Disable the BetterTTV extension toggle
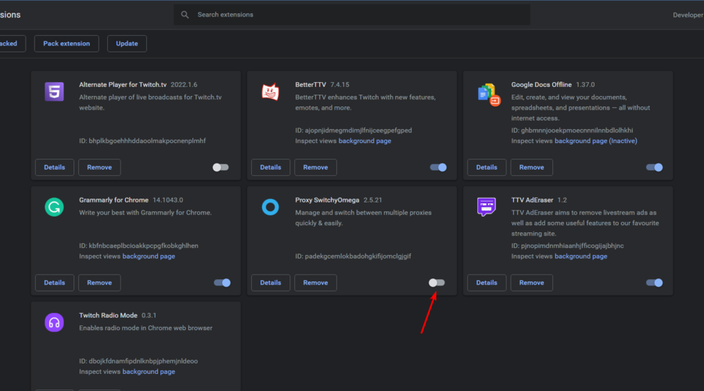The image size is (704, 391). click(438, 167)
